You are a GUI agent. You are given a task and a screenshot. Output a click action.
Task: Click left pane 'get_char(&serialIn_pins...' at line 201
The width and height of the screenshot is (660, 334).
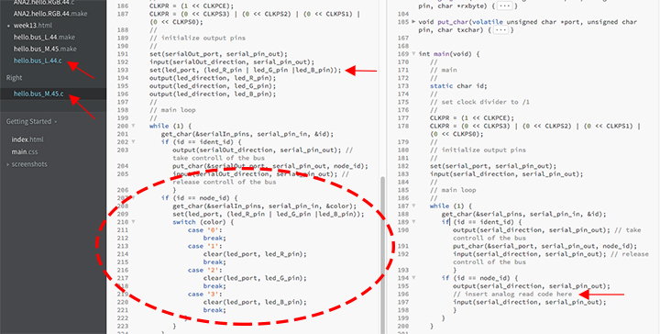[247, 134]
